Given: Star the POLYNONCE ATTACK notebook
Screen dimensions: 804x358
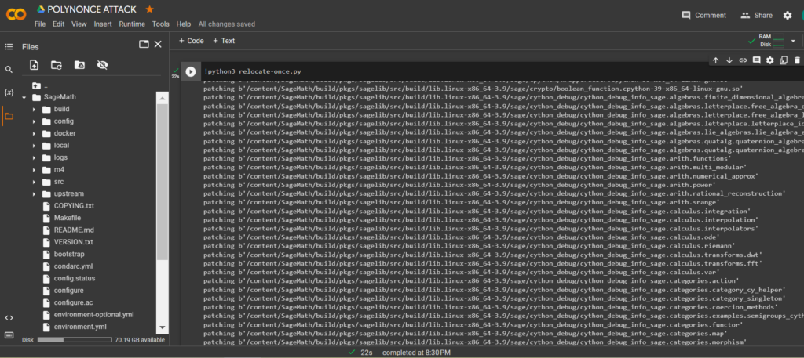Looking at the screenshot, I should pyautogui.click(x=150, y=9).
